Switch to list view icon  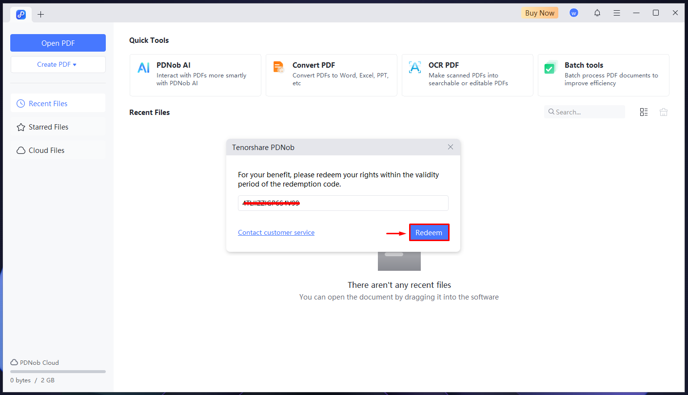tap(644, 112)
